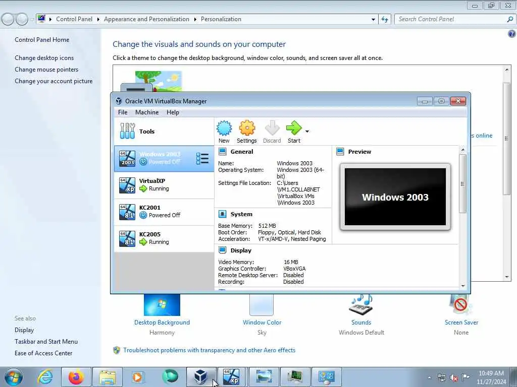Click the taskbar clock 10:49 AM
This screenshot has width=517, height=387.
point(491,373)
